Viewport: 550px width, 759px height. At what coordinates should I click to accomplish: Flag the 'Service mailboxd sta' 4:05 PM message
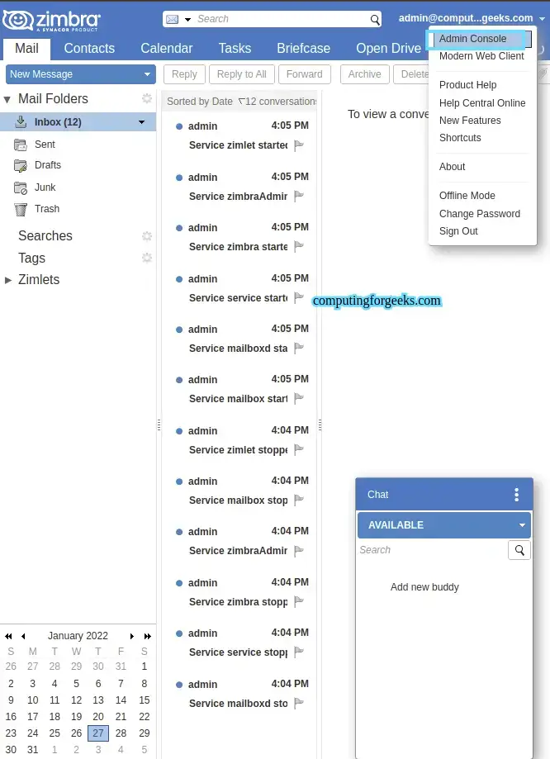coord(299,348)
